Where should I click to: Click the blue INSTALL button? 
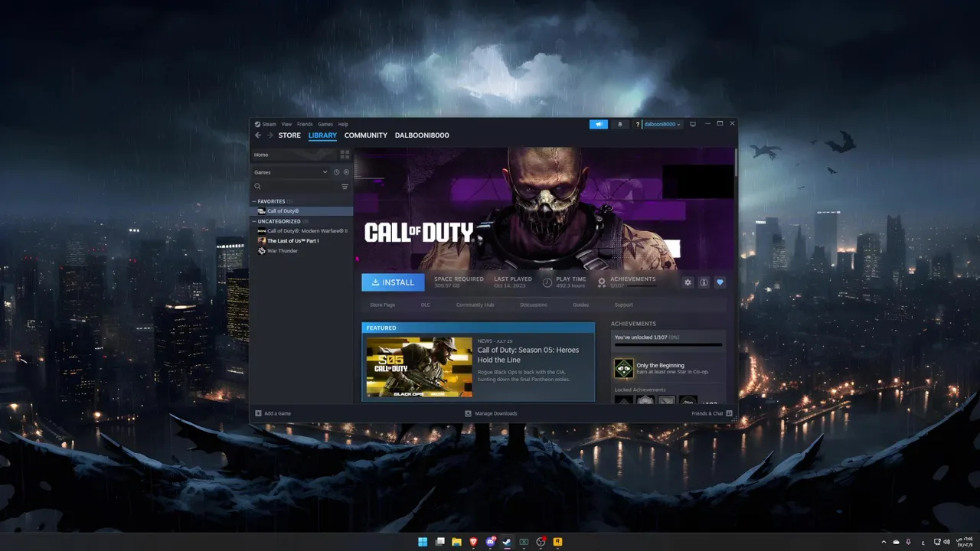click(393, 282)
